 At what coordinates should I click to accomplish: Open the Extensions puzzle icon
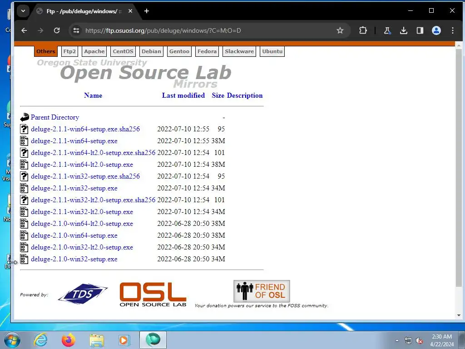[363, 30]
